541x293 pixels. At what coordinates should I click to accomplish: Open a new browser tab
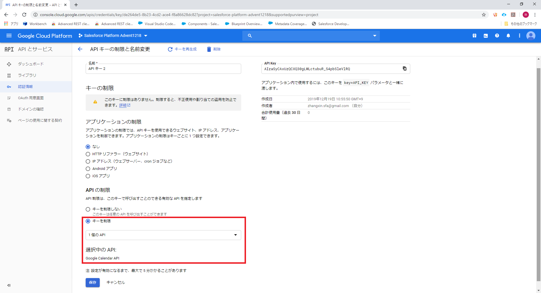[x=76, y=5]
